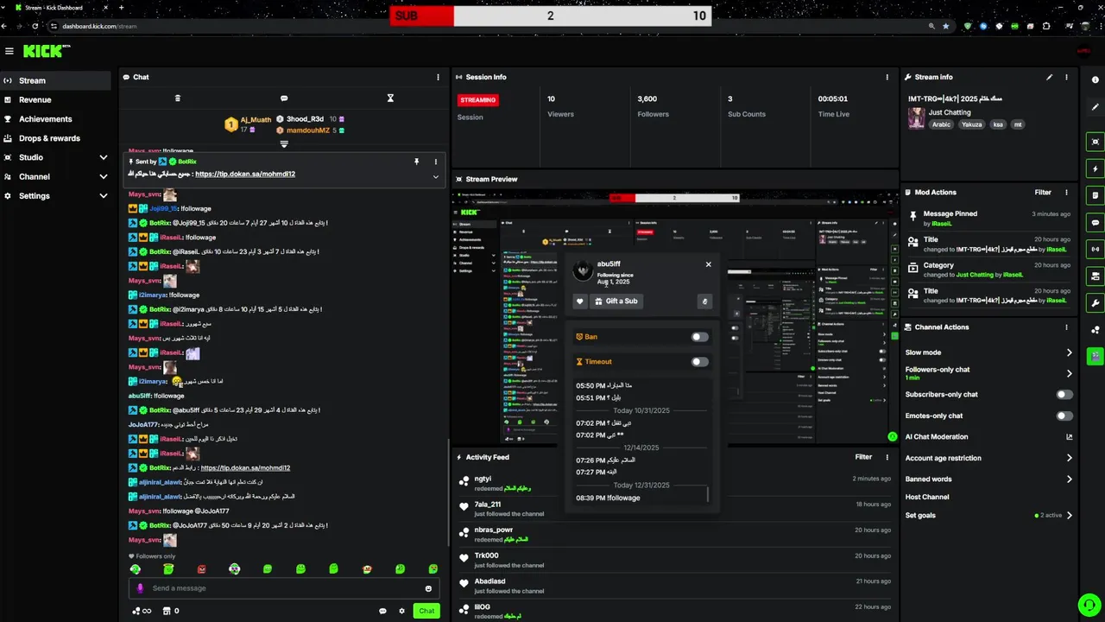Edit Stream info with pencil icon

[x=1050, y=77]
